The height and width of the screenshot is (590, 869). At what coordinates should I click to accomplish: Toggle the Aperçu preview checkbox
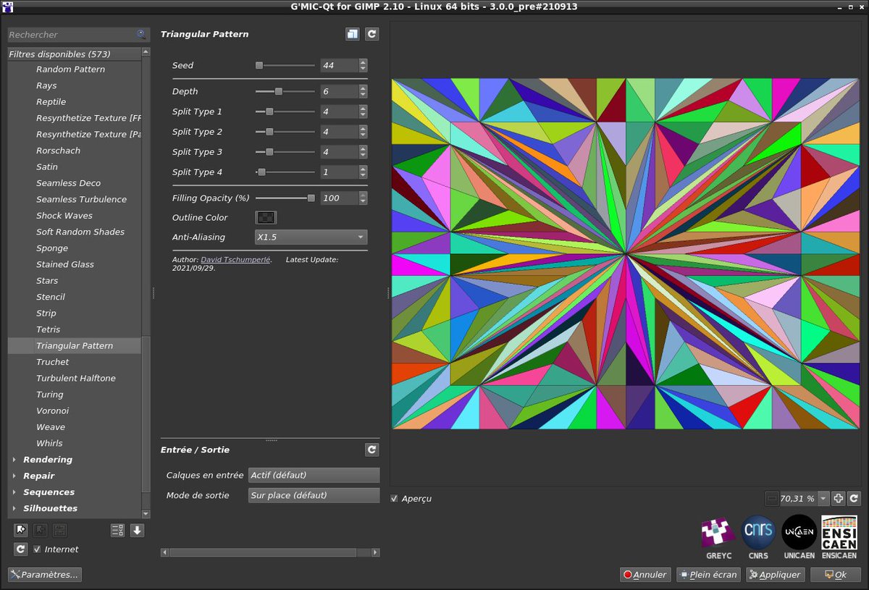(x=394, y=498)
